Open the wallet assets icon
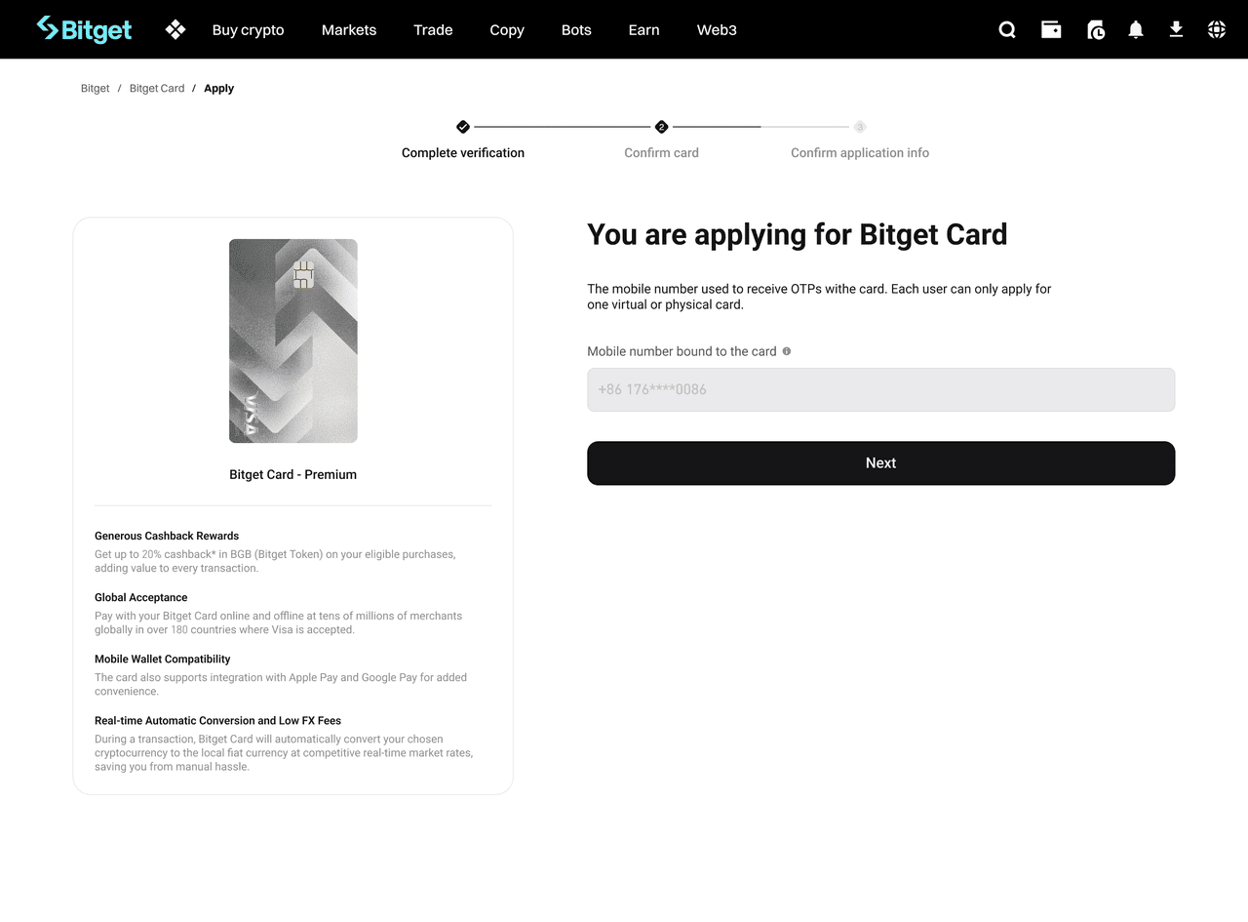Image resolution: width=1248 pixels, height=922 pixels. [1051, 29]
